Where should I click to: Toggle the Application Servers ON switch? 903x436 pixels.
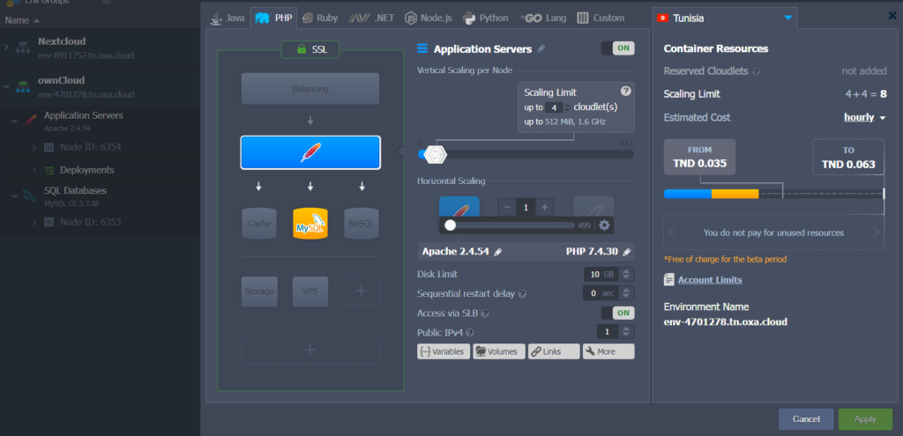(617, 48)
